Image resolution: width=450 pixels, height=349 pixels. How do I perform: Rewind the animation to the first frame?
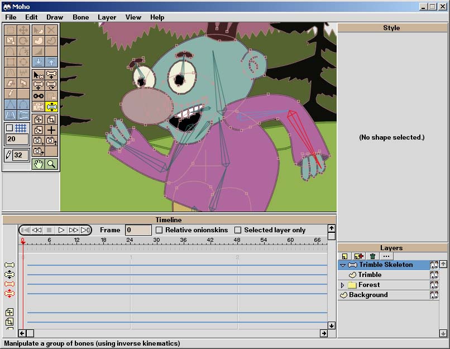pos(25,230)
